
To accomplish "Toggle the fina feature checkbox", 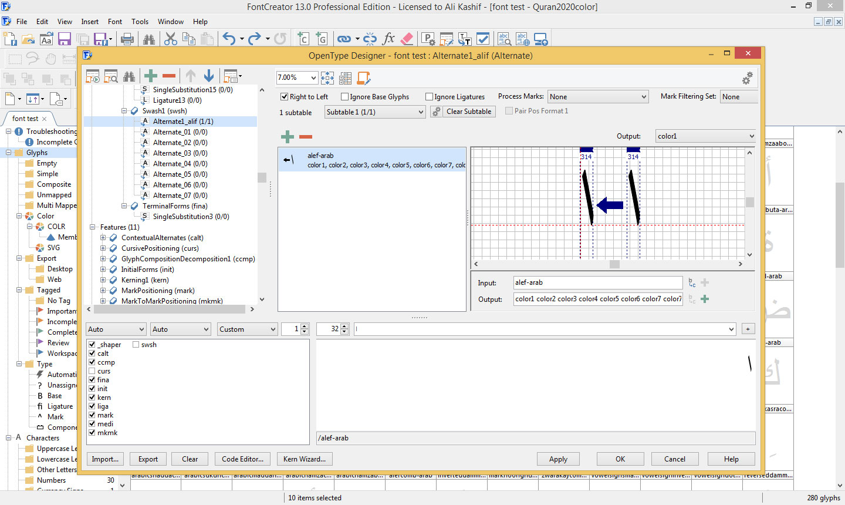I will pos(92,380).
